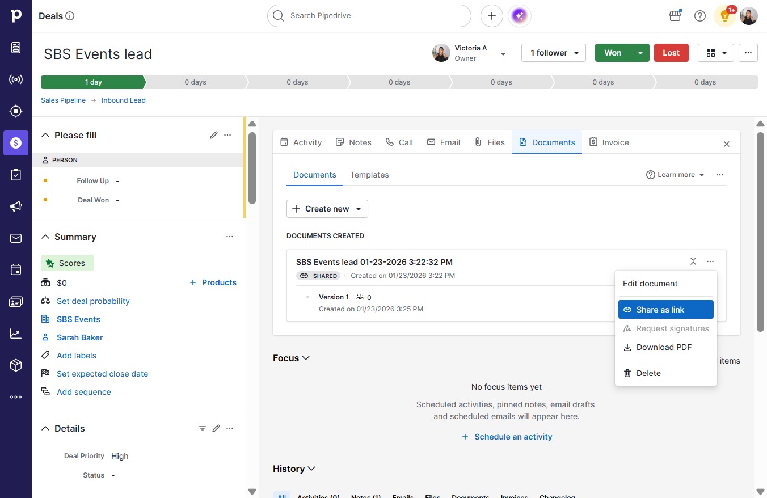Mark the deal as Lost

(671, 53)
